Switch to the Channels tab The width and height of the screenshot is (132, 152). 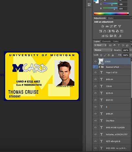(106, 41)
